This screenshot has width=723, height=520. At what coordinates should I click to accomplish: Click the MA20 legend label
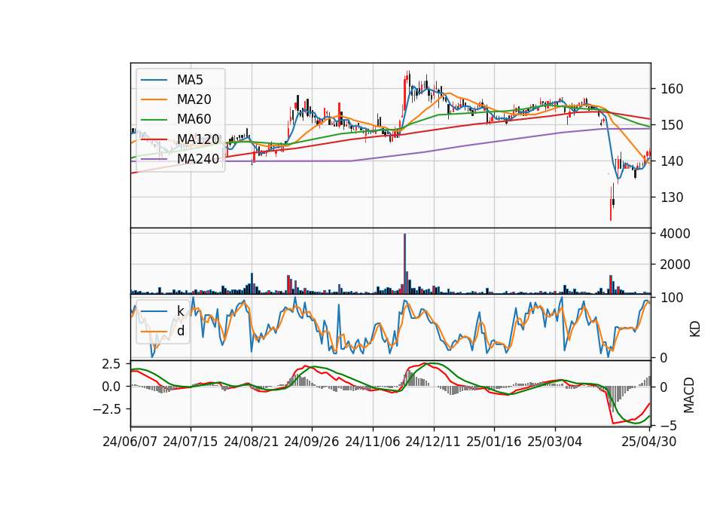pyautogui.click(x=194, y=99)
